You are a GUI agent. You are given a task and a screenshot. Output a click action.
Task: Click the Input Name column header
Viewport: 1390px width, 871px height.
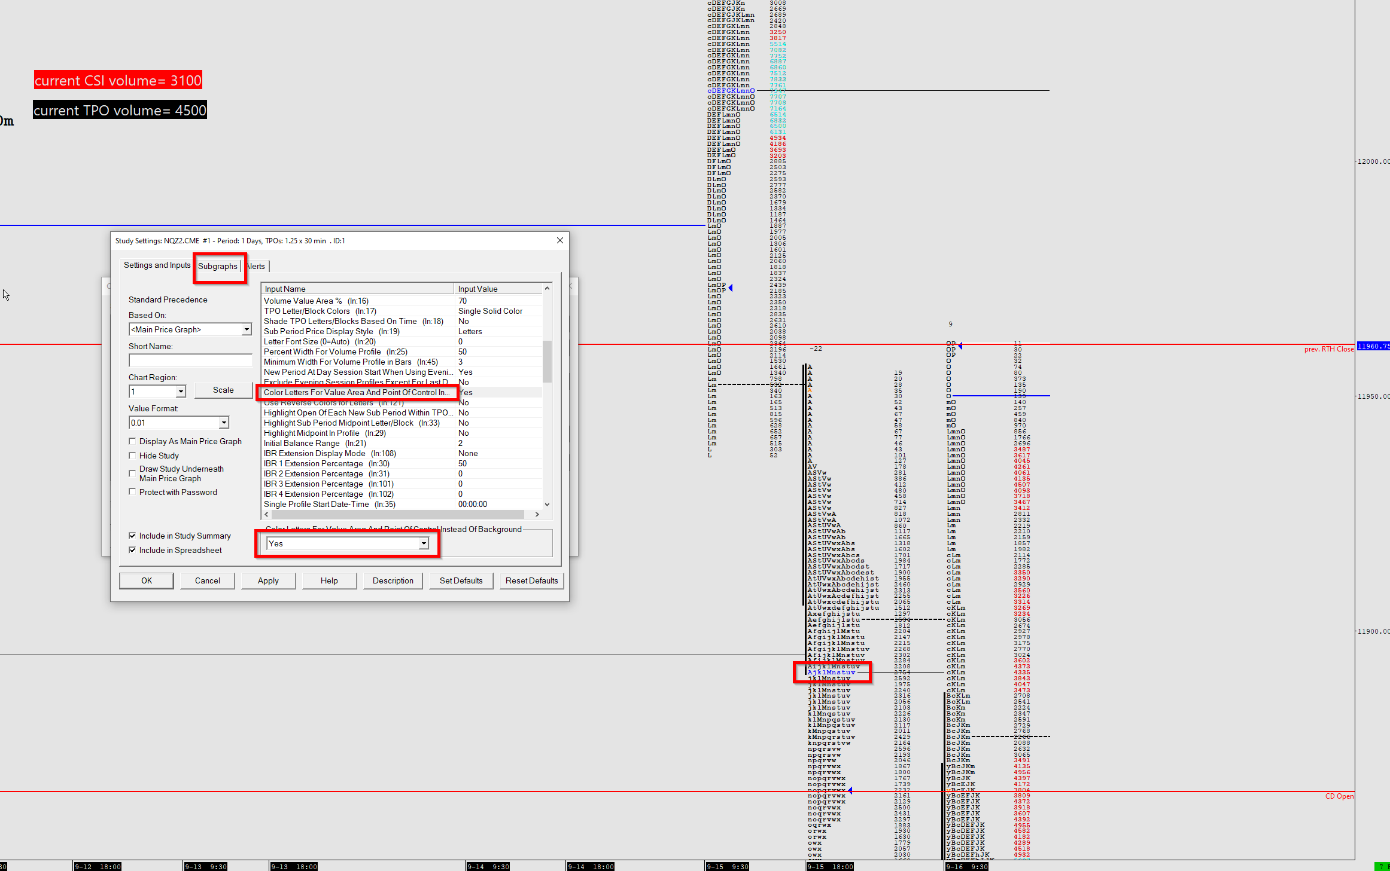[x=358, y=289]
